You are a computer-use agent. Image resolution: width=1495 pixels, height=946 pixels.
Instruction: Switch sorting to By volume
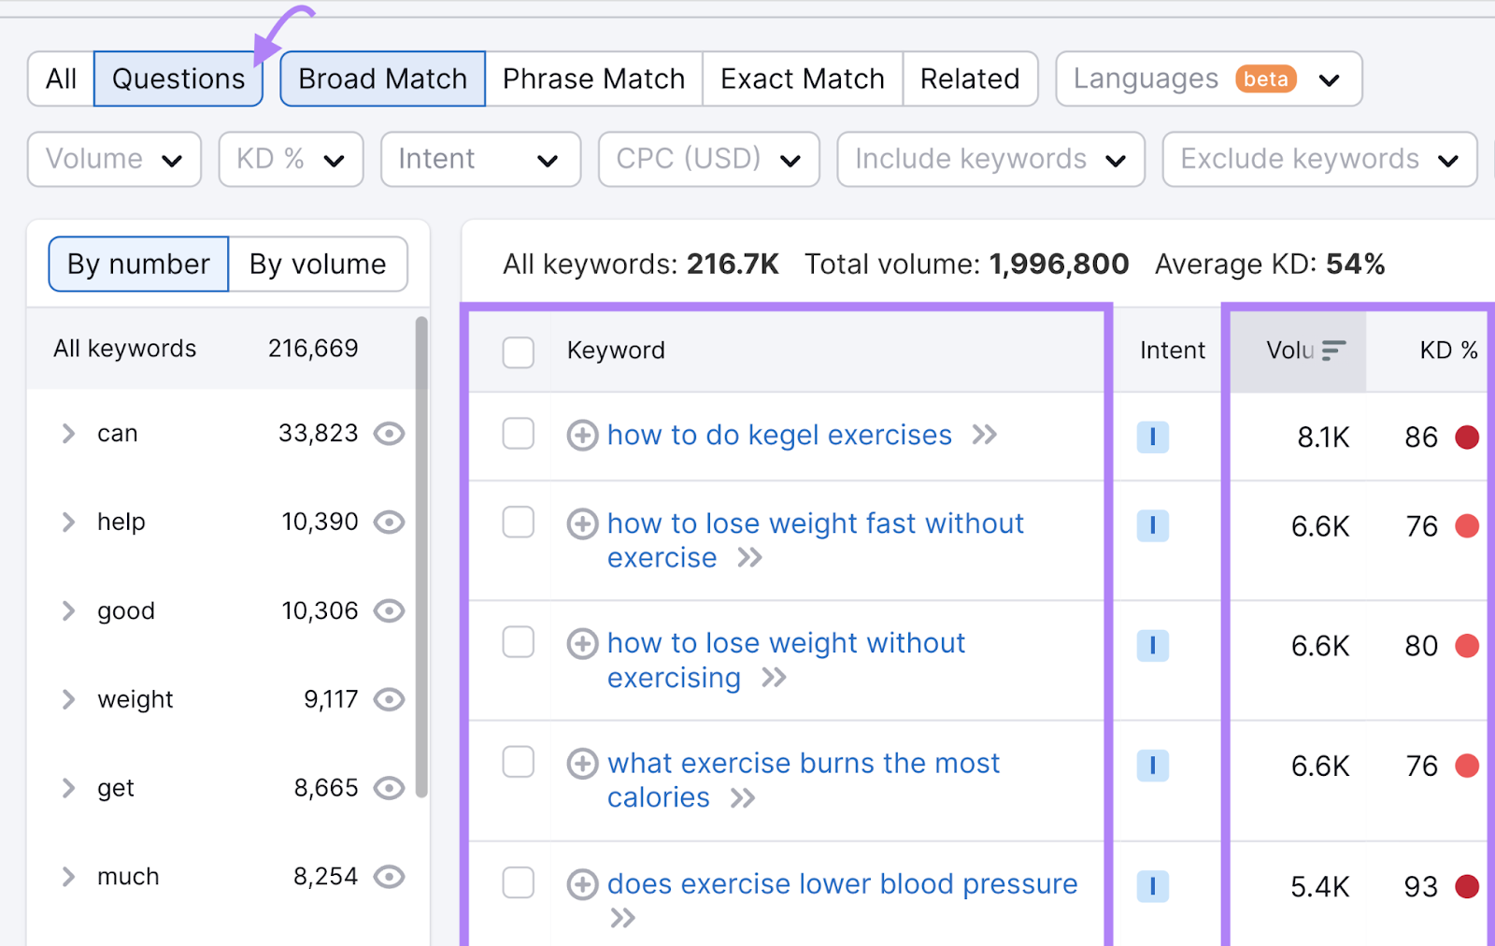point(318,264)
